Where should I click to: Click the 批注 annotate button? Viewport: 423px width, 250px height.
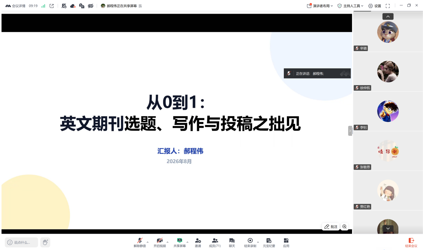tap(331, 227)
